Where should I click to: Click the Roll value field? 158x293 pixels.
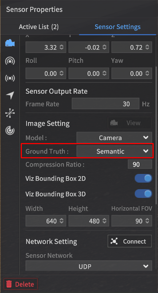(x=46, y=73)
